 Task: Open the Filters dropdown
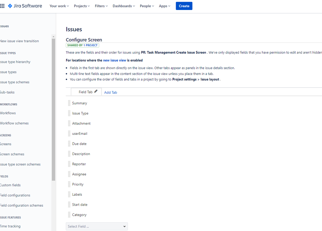tap(101, 6)
